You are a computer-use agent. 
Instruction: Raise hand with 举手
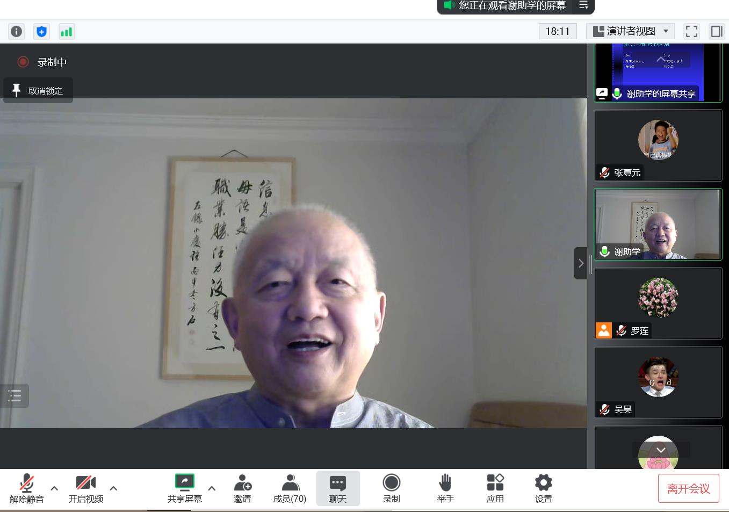[x=445, y=488]
